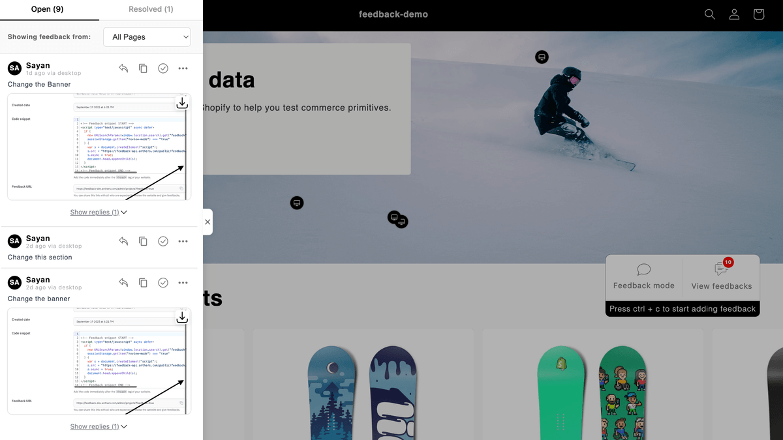The width and height of the screenshot is (783, 440).
Task: Resolve the "Change the banner" bottom feedback
Action: tap(163, 282)
